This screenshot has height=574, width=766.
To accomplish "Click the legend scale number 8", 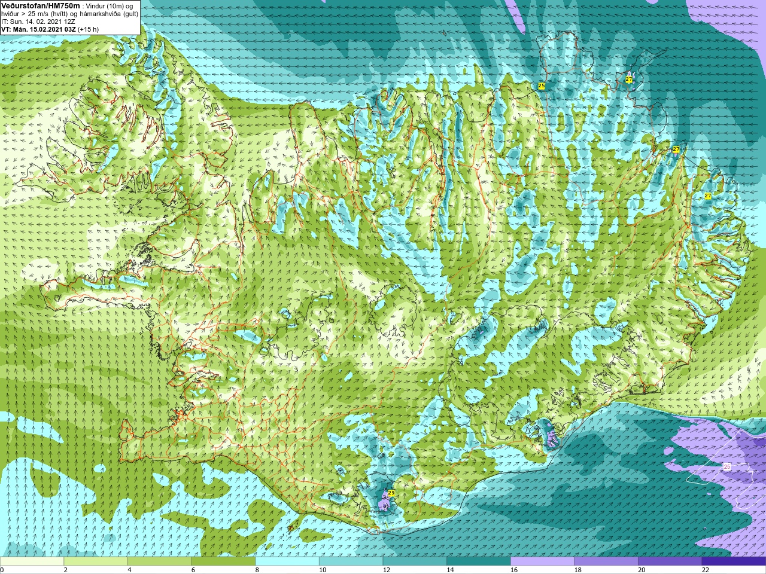I will 257,570.
